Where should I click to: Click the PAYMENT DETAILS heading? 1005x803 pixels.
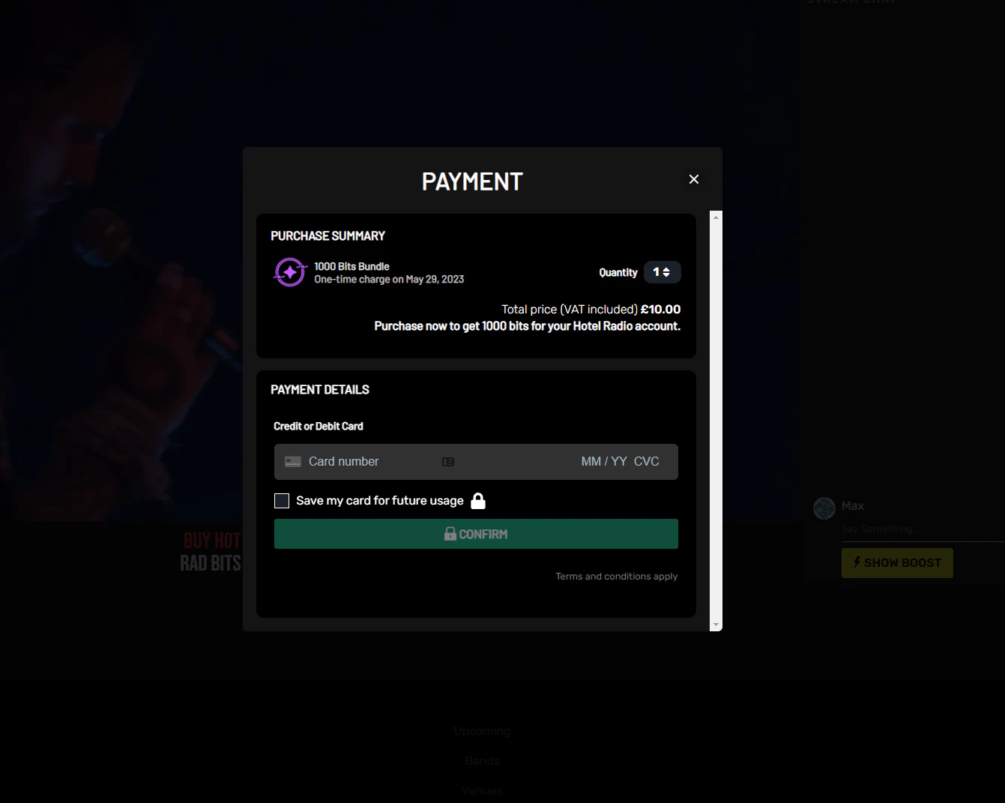320,390
